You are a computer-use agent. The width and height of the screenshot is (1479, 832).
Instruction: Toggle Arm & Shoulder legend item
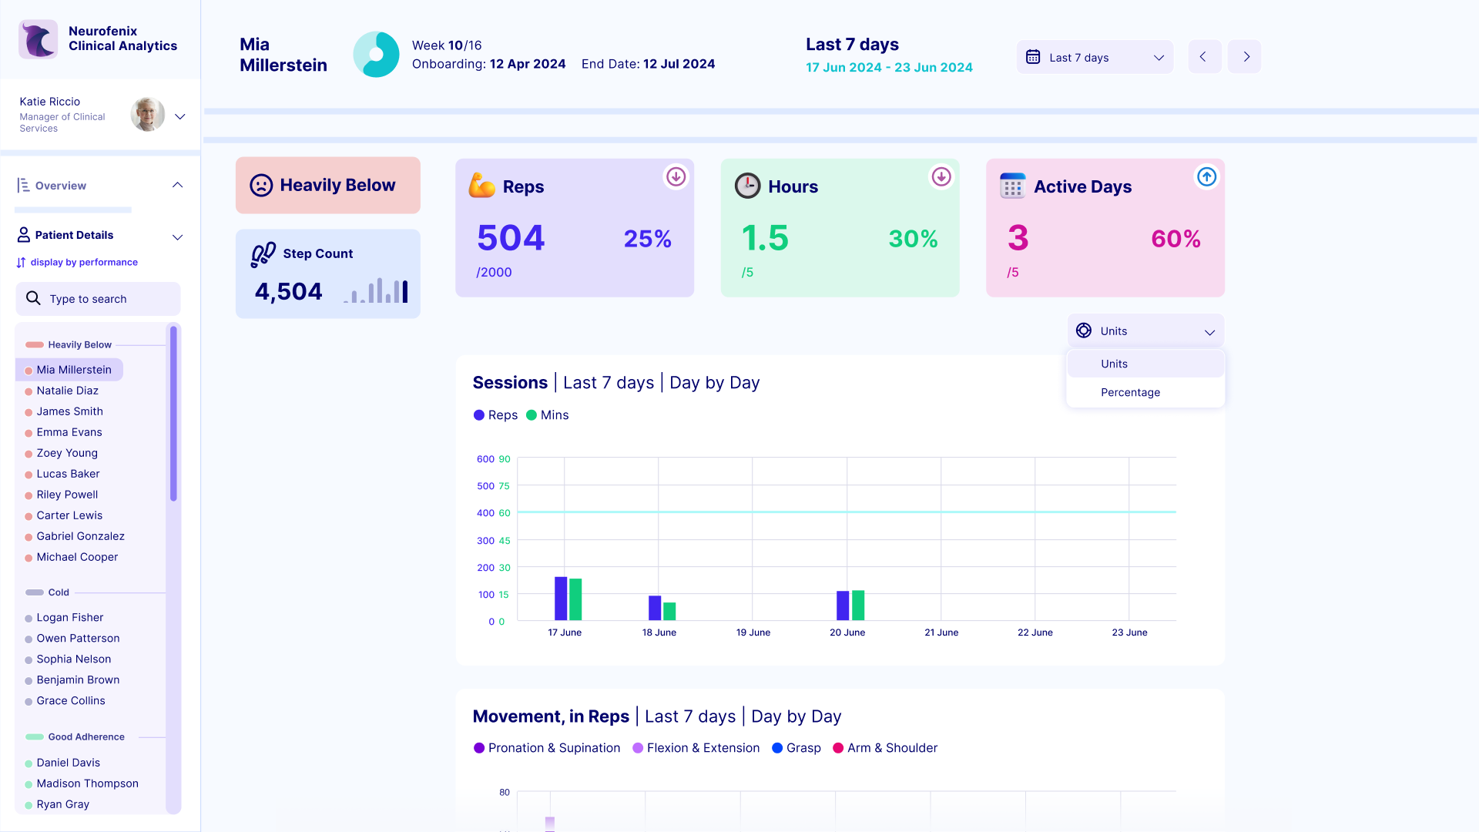tap(885, 748)
